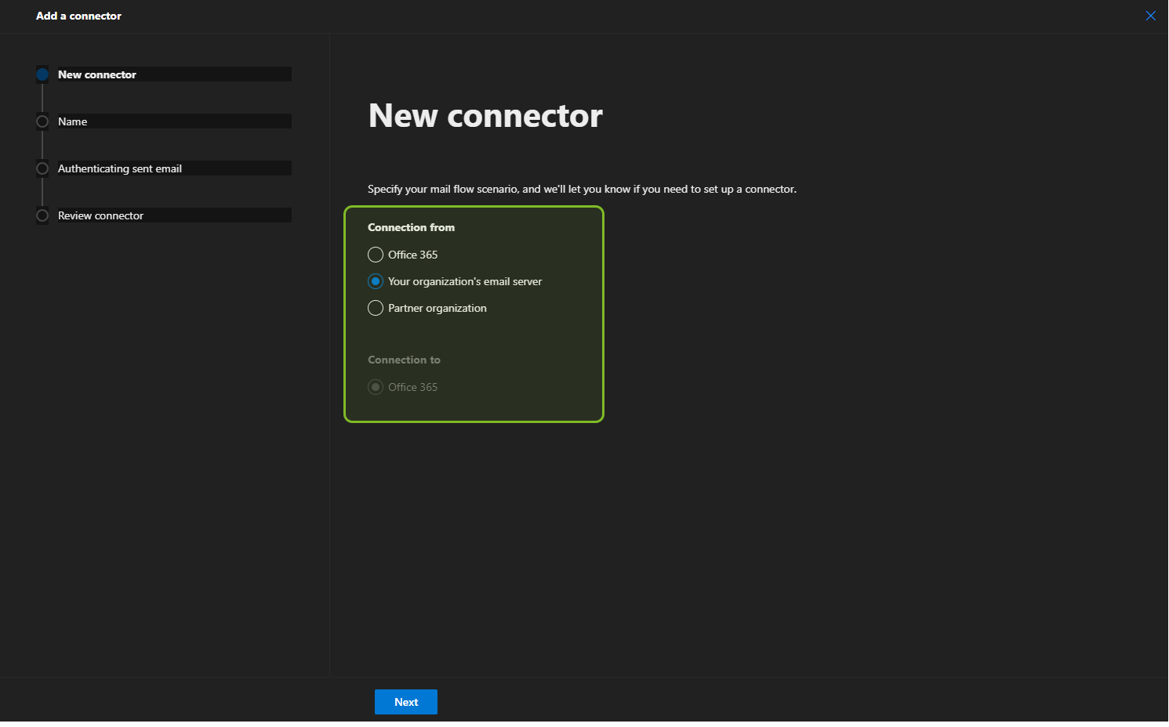Select Office 365 under Connection to

tap(376, 387)
